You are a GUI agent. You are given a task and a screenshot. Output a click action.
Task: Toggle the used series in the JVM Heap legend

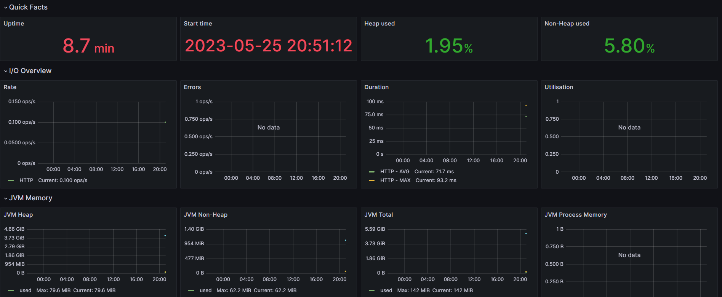click(x=26, y=291)
